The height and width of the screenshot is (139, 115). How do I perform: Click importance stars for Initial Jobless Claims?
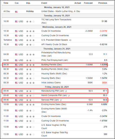pyautogui.click(x=30, y=83)
